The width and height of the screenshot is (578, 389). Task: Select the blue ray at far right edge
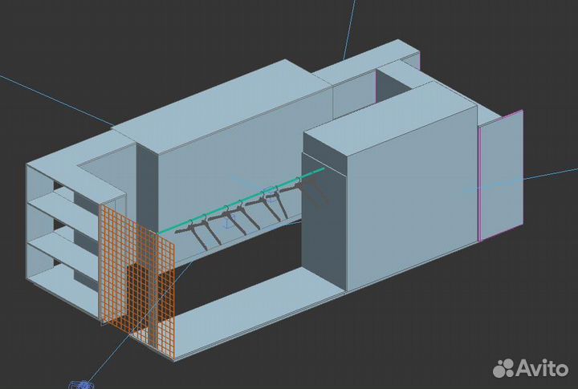tap(554, 173)
